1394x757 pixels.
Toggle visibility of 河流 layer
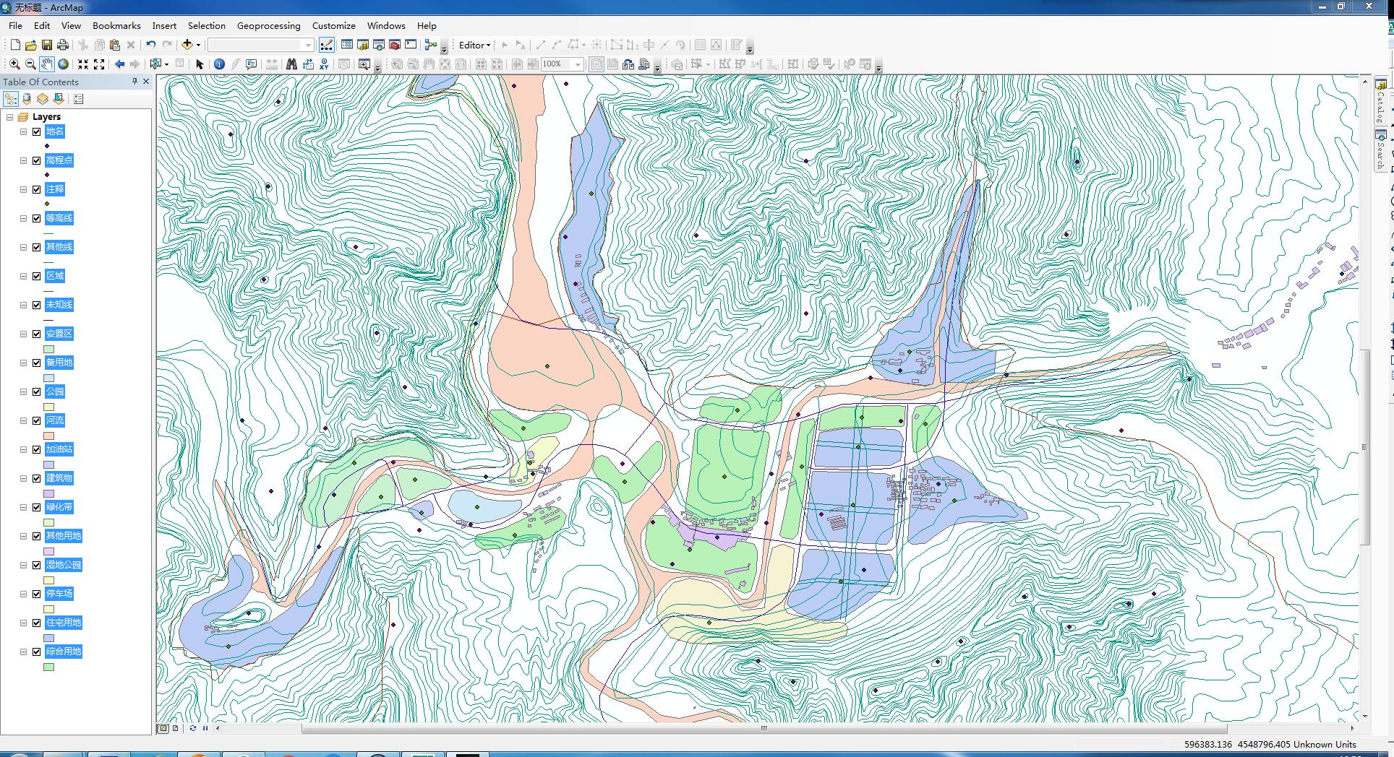tap(36, 420)
